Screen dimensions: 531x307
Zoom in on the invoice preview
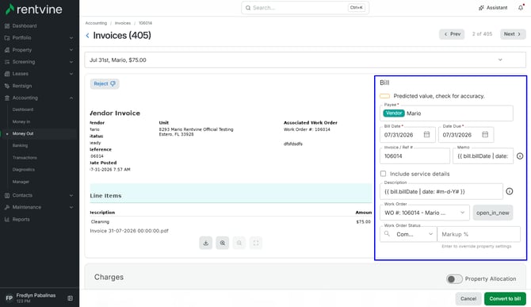point(222,243)
